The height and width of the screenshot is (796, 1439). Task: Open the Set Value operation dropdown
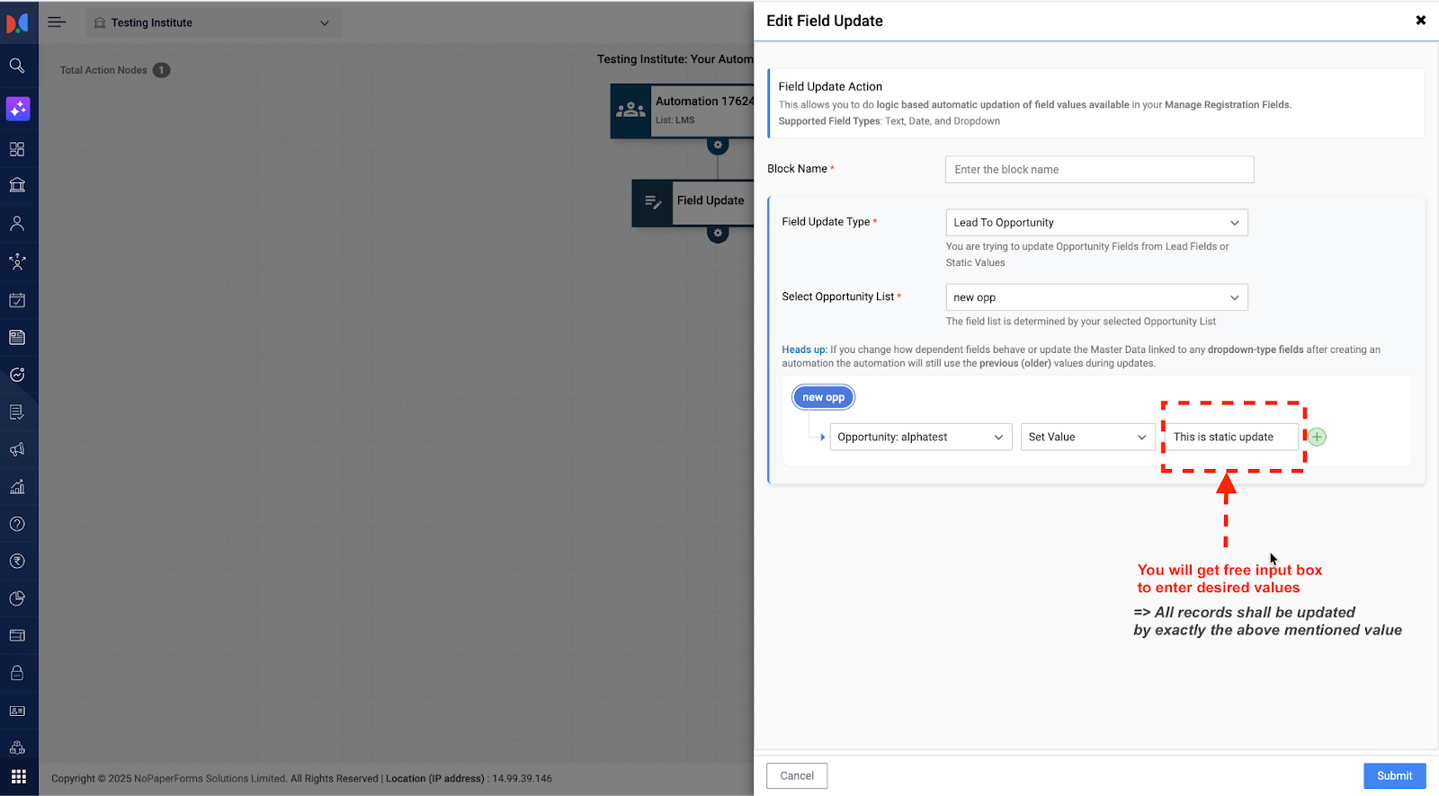[1087, 438]
